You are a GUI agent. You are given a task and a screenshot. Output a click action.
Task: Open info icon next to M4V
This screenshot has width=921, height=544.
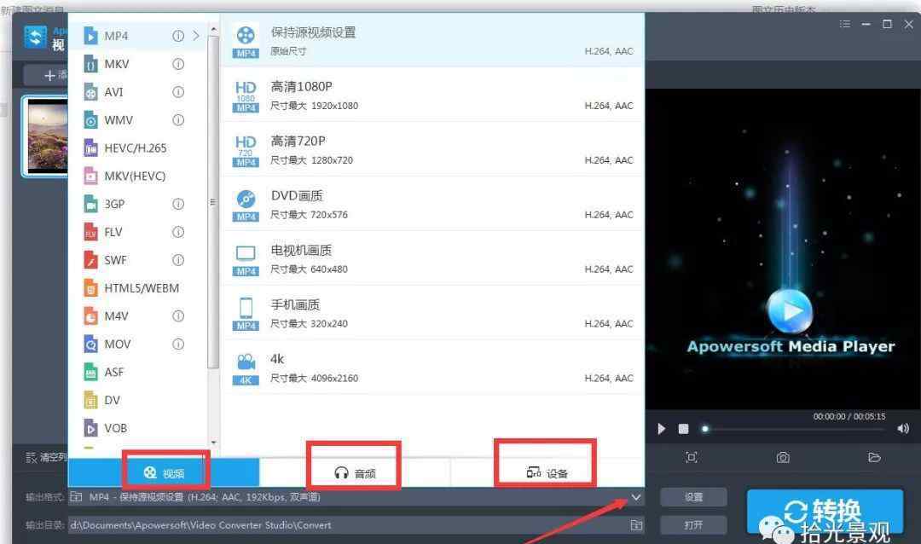178,316
